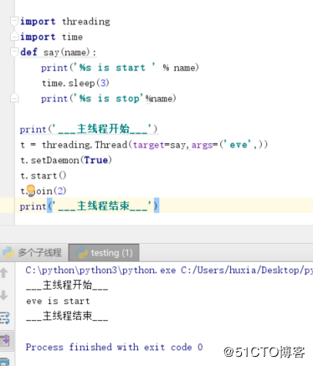Click the lightbulb intention icon on t.join line
Screen dimensions: 313x366
(31, 190)
